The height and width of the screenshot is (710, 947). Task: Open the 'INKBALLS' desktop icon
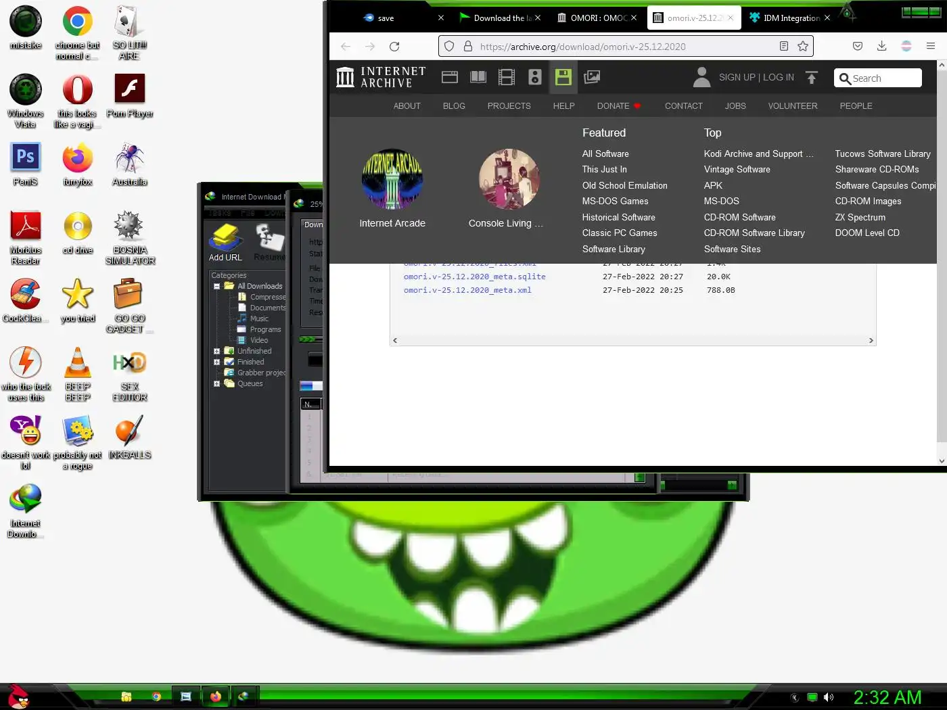click(130, 437)
